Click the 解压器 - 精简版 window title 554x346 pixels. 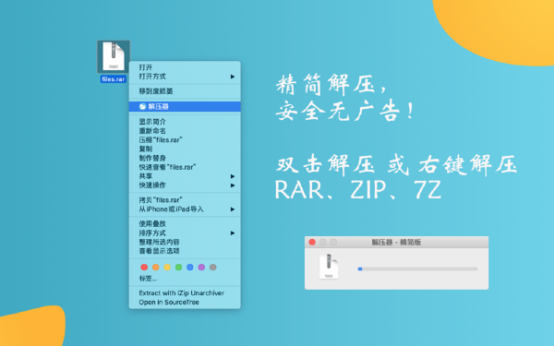[x=396, y=242]
